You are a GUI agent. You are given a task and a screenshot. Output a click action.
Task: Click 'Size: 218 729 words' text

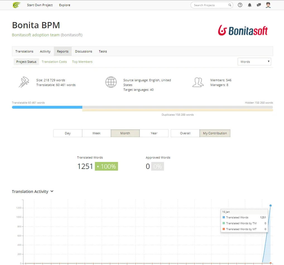point(51,80)
